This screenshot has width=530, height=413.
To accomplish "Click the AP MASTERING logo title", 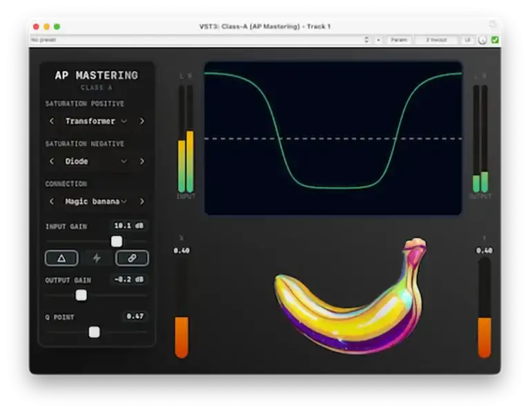I will pyautogui.click(x=97, y=75).
